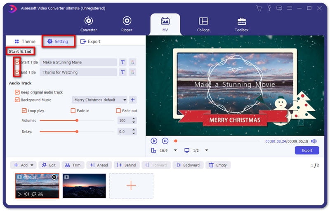
Task: Select the MV module tab
Action: tap(165, 24)
